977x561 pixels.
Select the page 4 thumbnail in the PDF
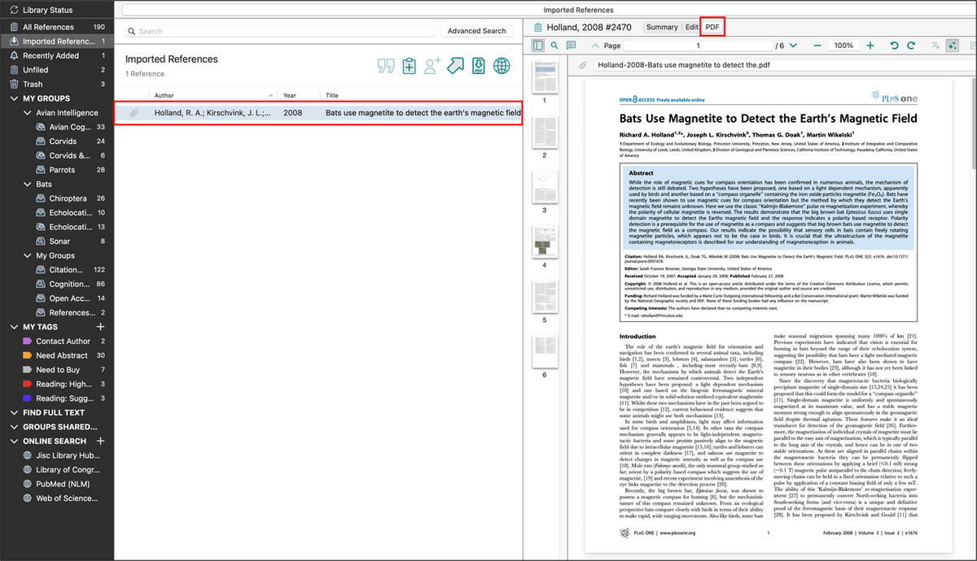pos(545,242)
